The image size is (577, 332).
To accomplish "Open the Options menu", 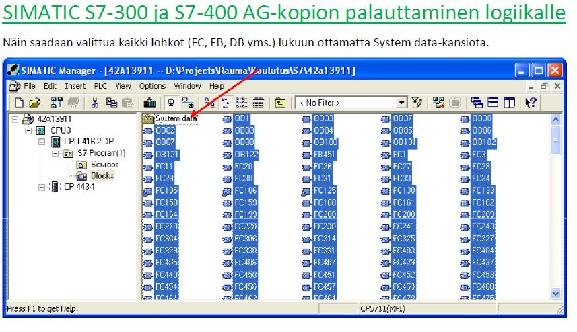I will (152, 86).
